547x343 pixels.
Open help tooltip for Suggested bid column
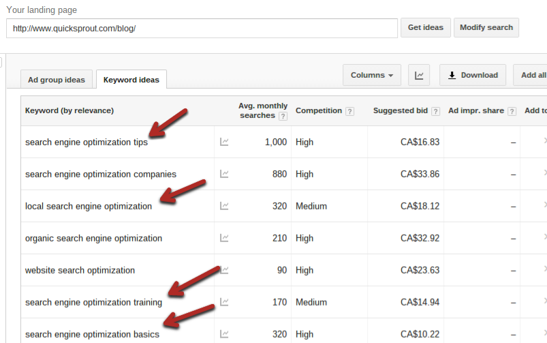(435, 111)
